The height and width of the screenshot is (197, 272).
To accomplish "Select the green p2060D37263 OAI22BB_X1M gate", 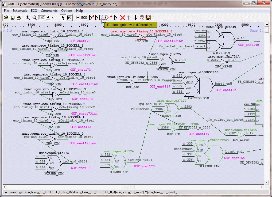I will point(209,154).
